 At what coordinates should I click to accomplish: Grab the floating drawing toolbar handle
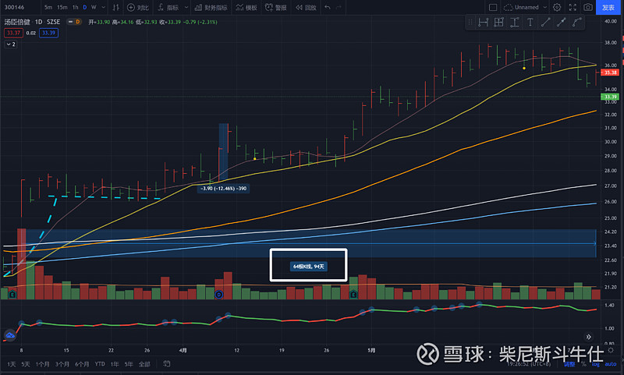click(x=470, y=23)
